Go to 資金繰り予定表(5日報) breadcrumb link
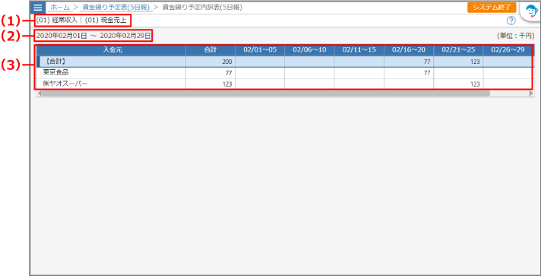This screenshot has height=276, width=541. point(116,8)
